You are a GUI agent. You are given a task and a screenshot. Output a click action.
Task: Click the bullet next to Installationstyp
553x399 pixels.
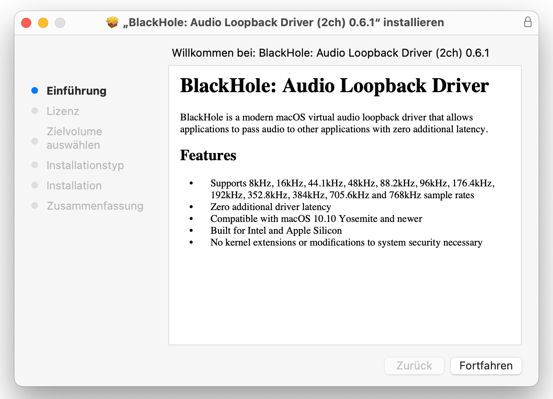tap(35, 165)
